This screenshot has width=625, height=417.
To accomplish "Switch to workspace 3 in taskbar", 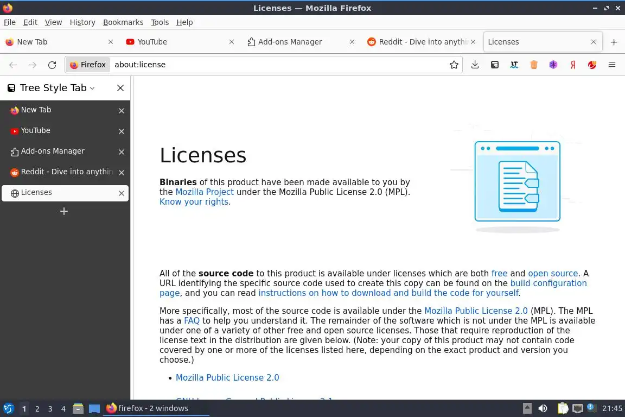I will (50, 409).
